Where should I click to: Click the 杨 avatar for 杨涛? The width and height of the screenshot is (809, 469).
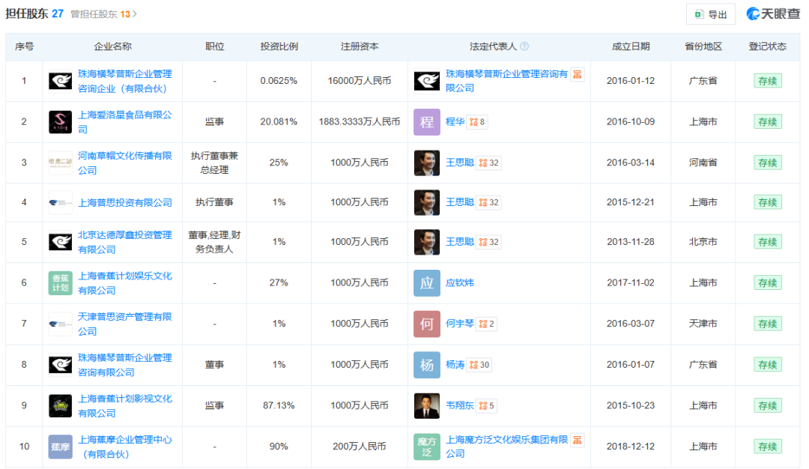click(427, 365)
